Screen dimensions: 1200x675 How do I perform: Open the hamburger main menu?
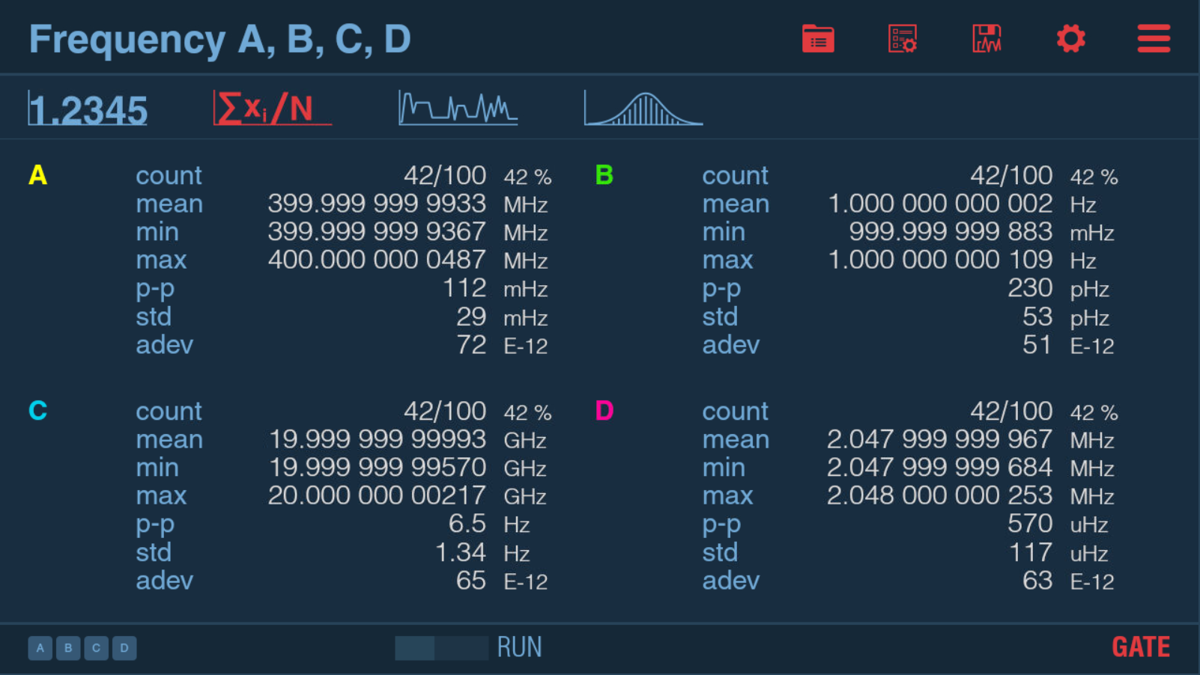tap(1154, 39)
